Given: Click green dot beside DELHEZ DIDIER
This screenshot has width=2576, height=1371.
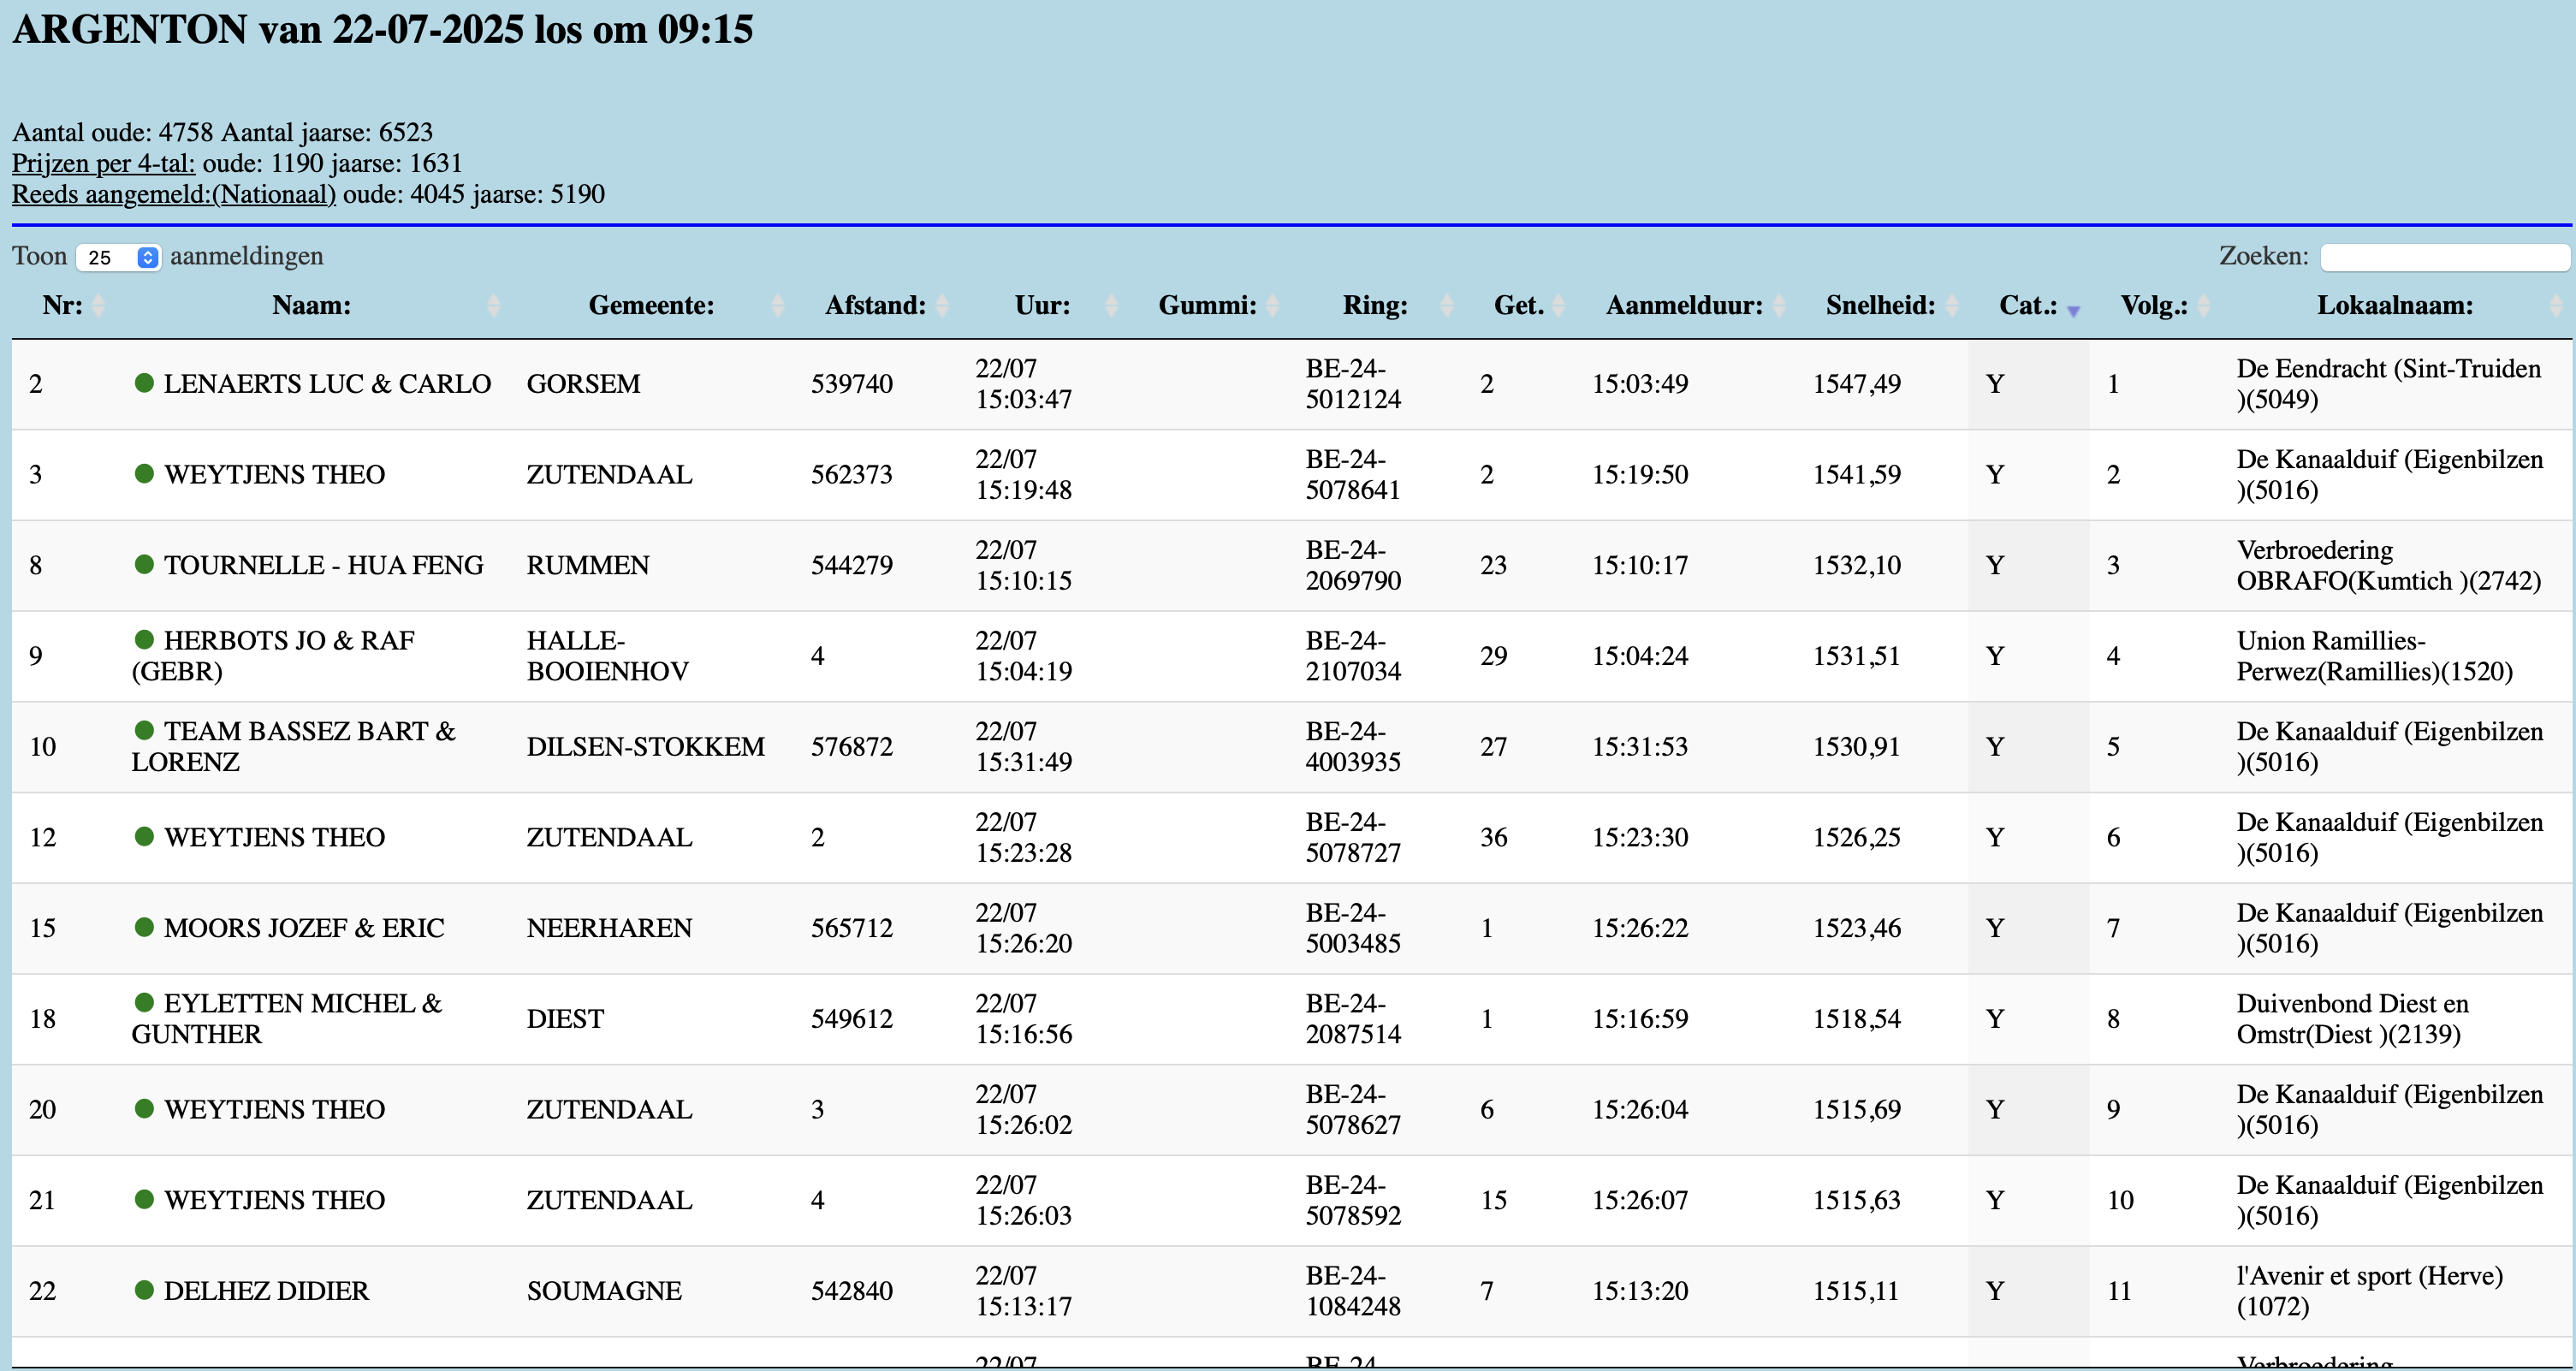Looking at the screenshot, I should click(144, 1290).
